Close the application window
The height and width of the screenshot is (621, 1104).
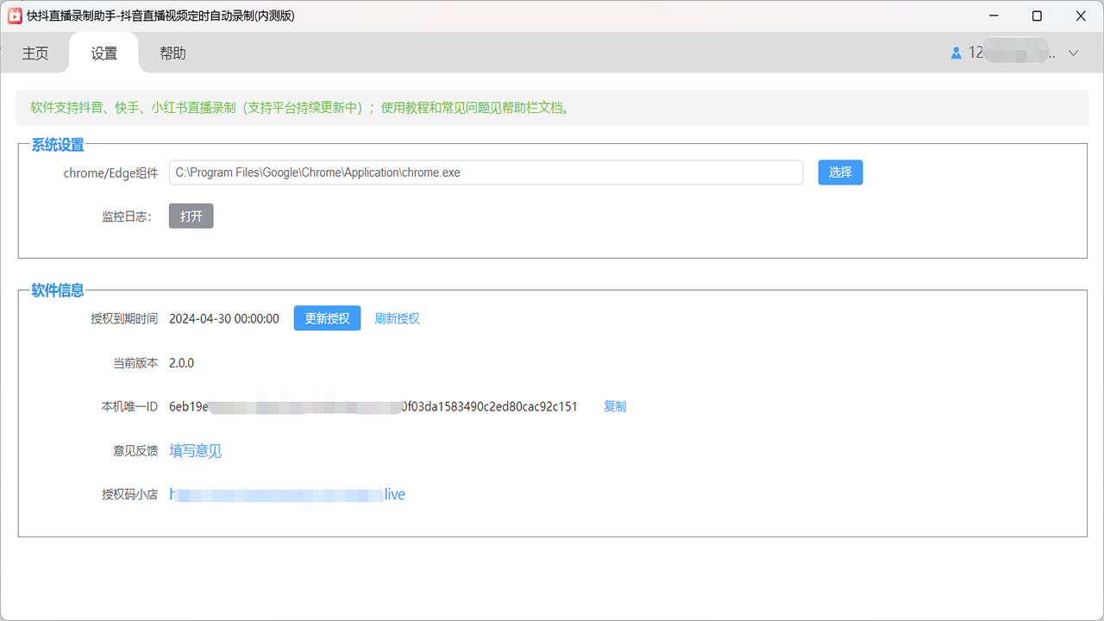click(x=1081, y=16)
